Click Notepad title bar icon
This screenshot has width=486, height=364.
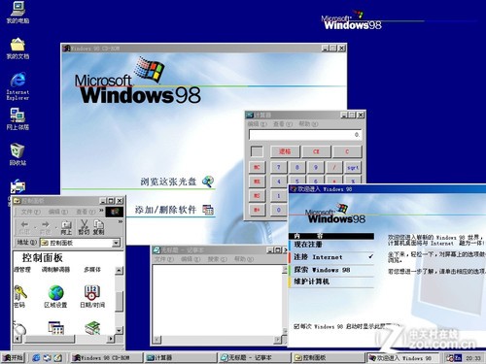coord(156,250)
